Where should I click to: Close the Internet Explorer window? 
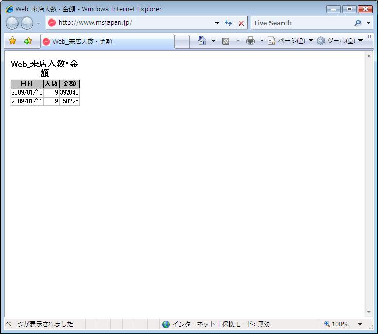365,9
